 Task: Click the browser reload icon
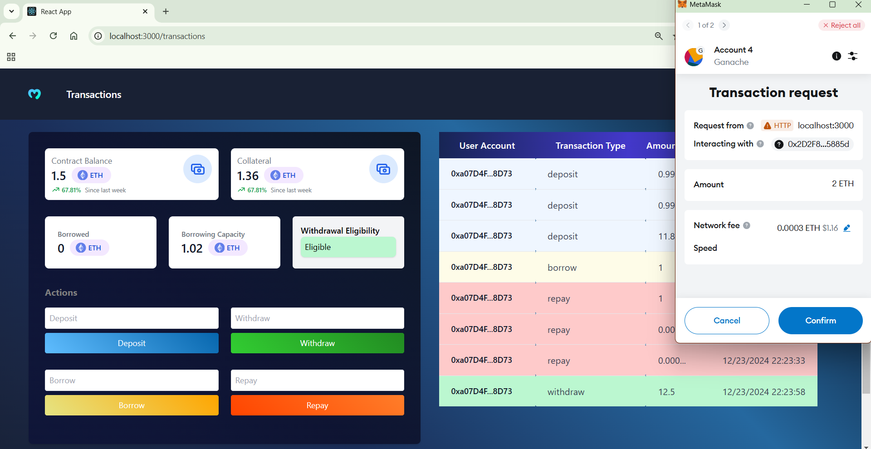tap(53, 36)
